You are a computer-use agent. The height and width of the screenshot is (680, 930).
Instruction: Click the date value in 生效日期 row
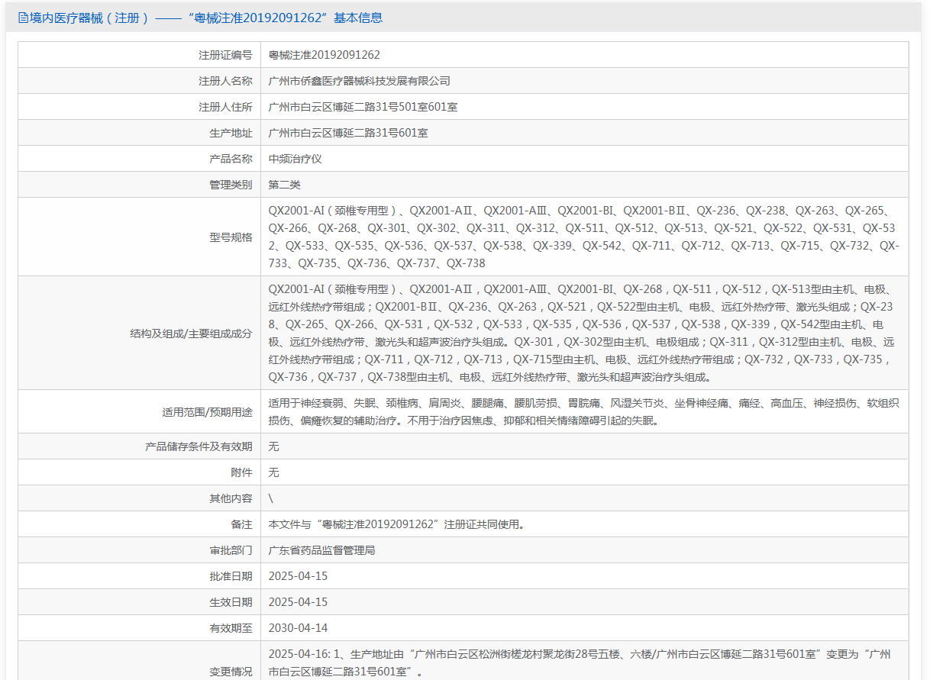298,602
